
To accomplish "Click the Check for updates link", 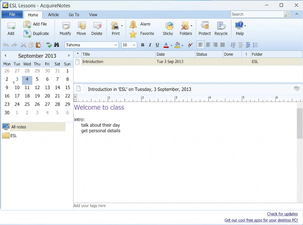I will click(282, 214).
